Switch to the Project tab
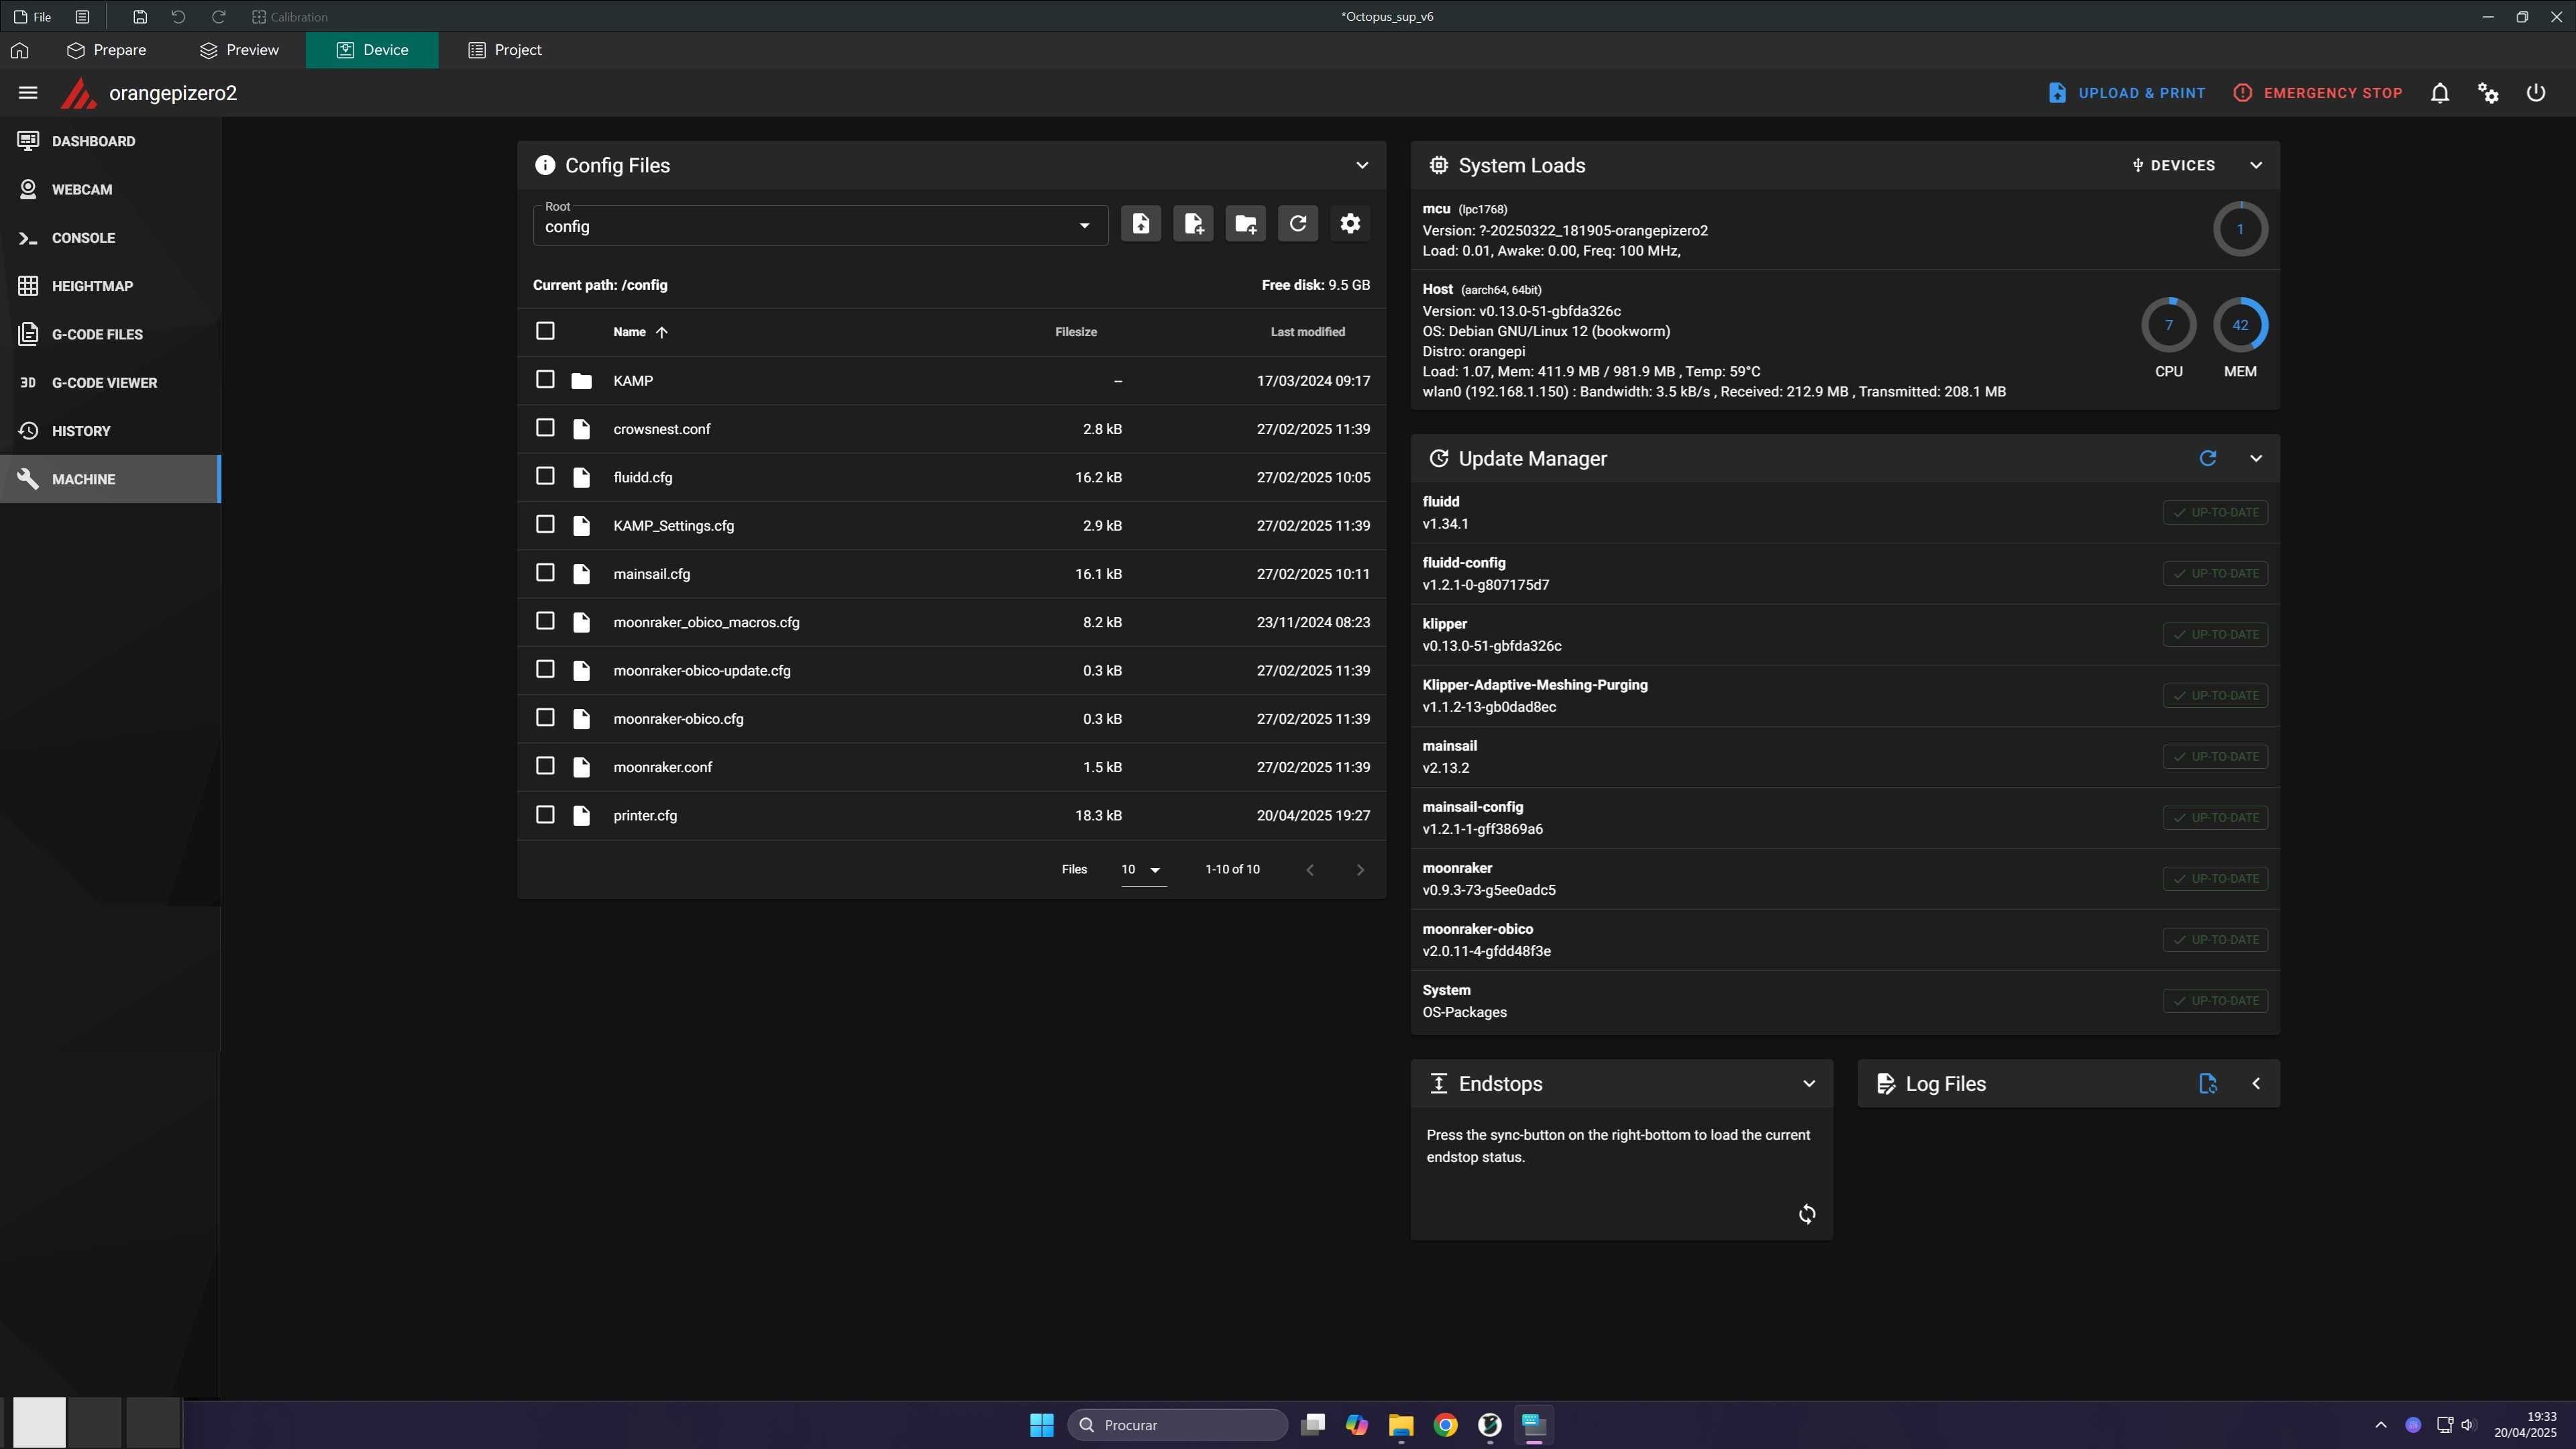This screenshot has width=2576, height=1449. [x=505, y=50]
